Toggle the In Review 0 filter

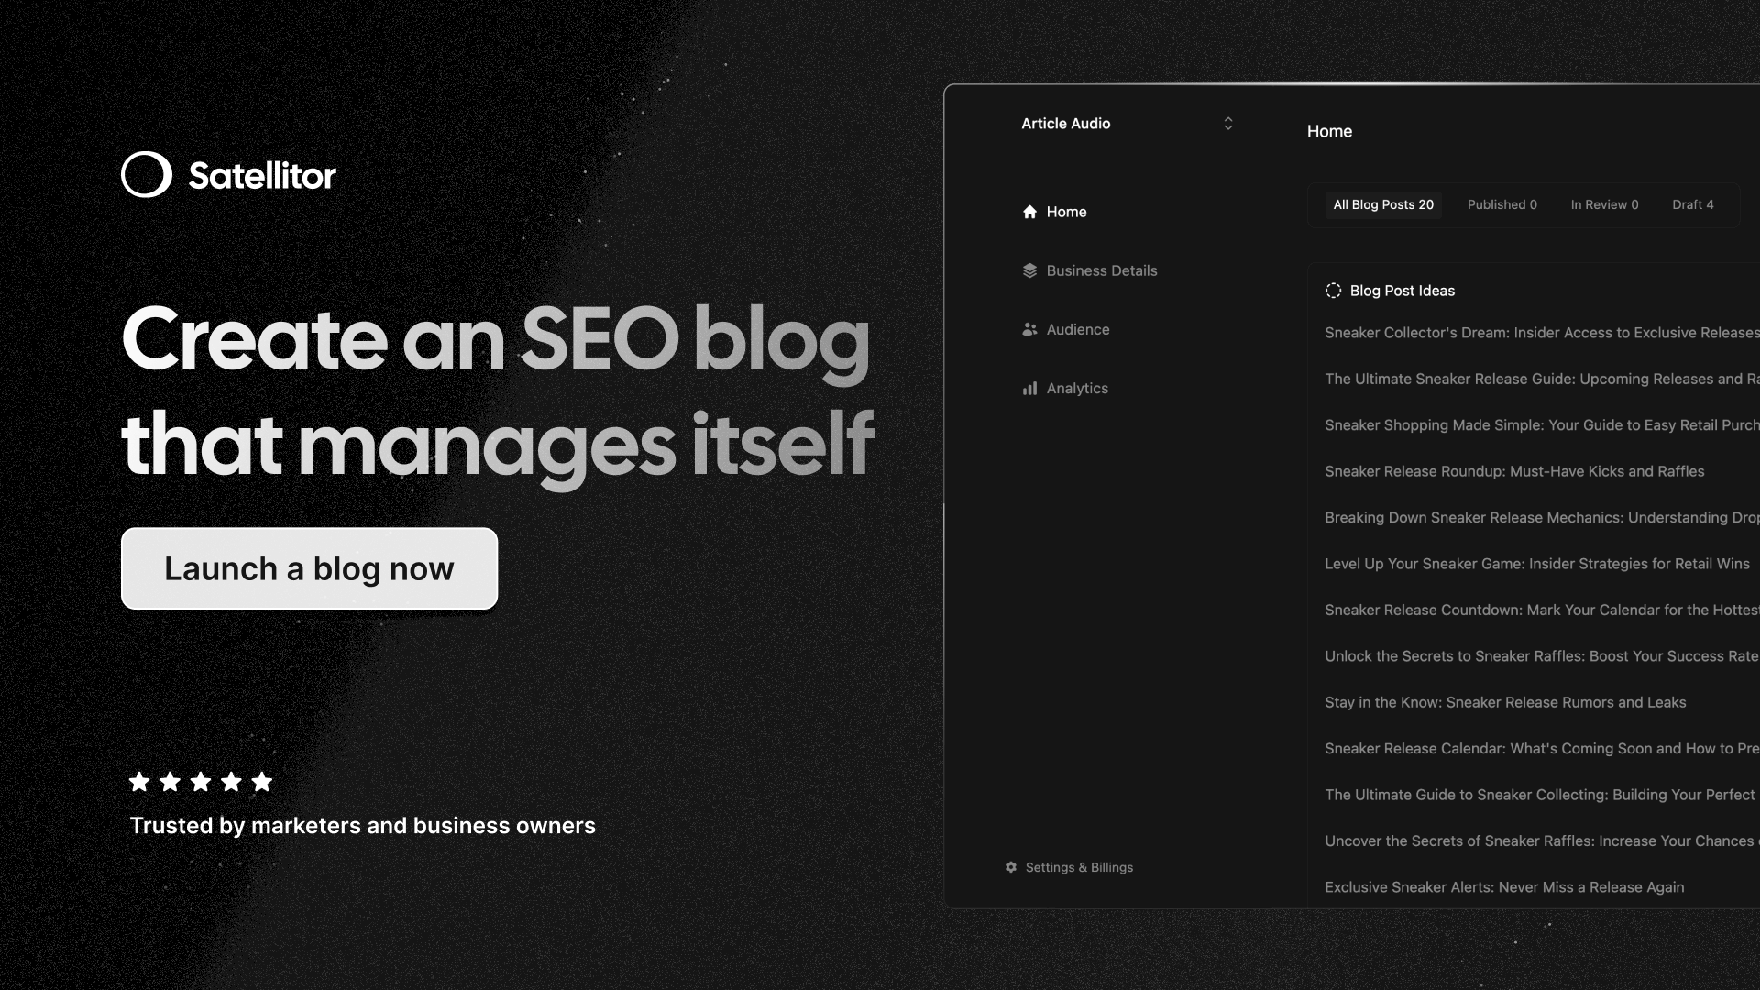tap(1604, 204)
